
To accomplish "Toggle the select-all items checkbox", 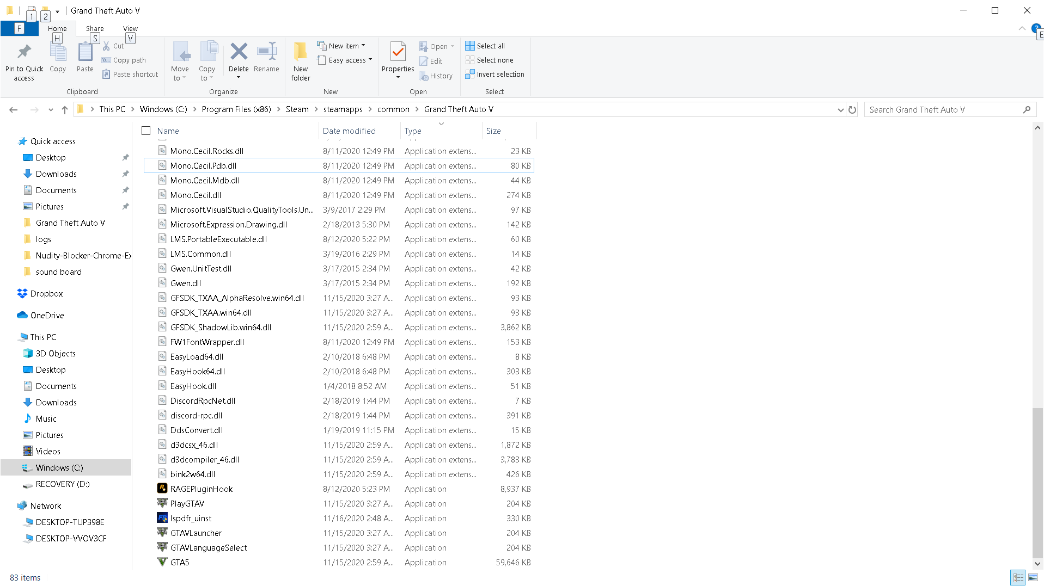I will point(146,131).
